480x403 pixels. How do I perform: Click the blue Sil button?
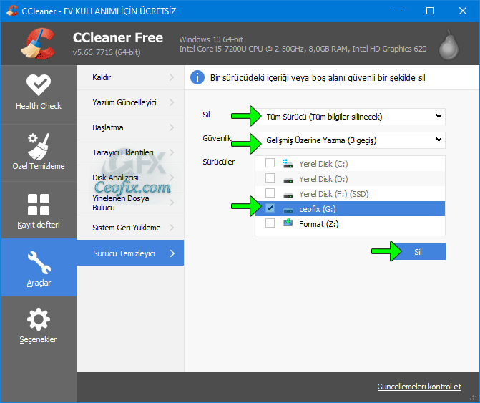[x=418, y=252]
